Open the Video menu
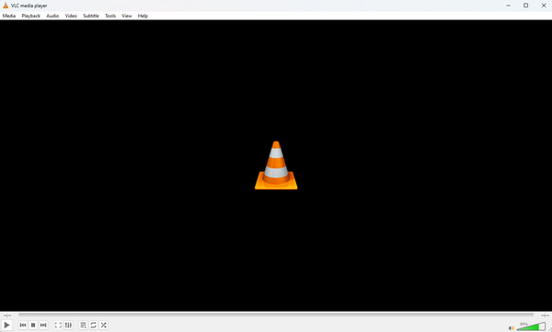The width and height of the screenshot is (552, 332). click(71, 16)
